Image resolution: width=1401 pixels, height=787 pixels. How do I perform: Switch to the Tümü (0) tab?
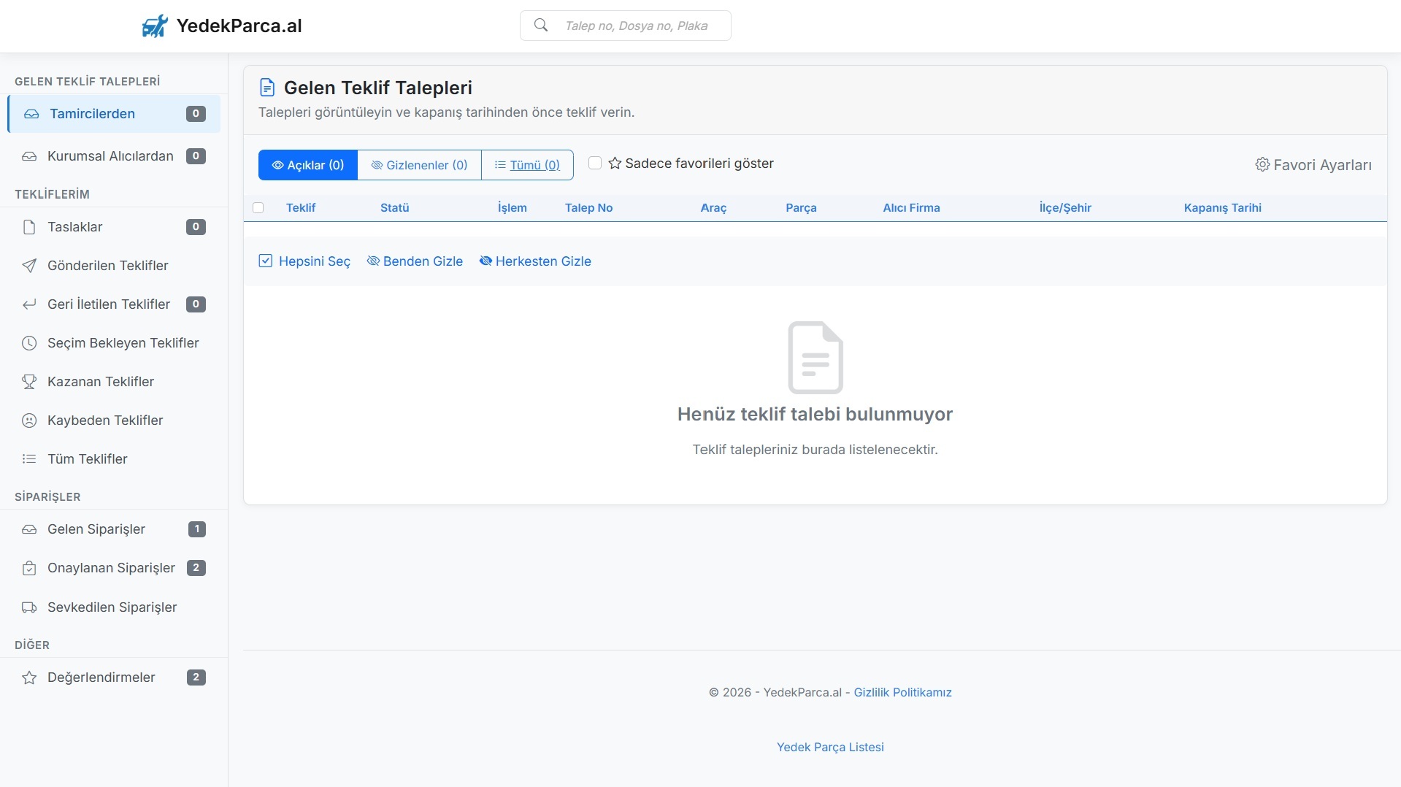pos(527,165)
